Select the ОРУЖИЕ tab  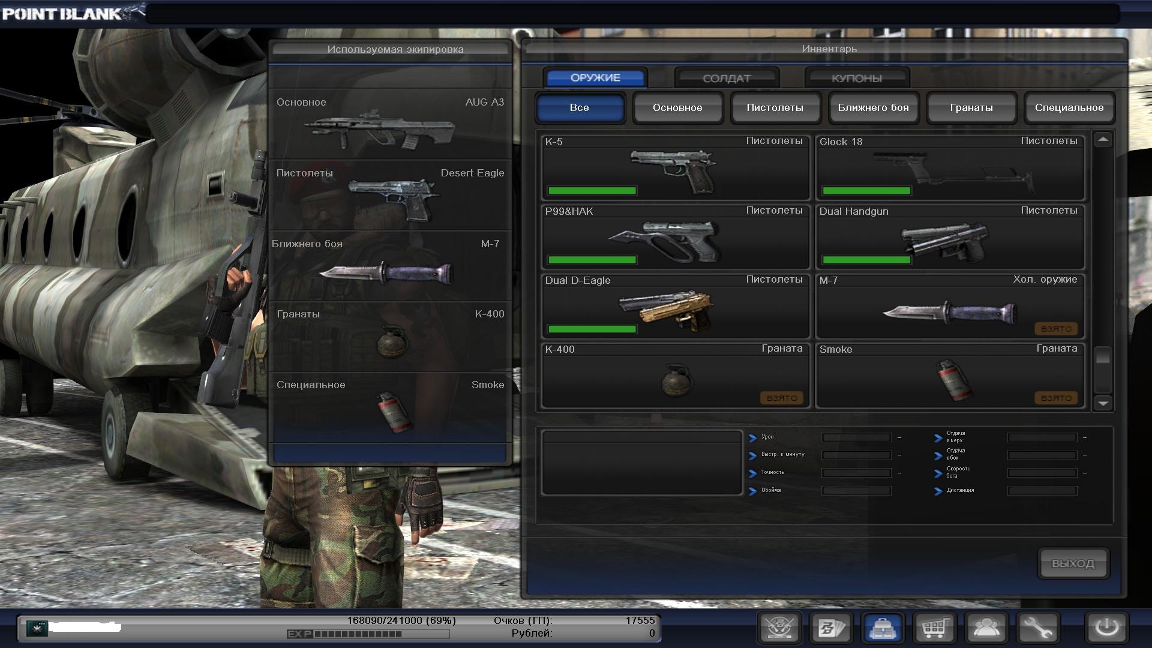click(595, 77)
